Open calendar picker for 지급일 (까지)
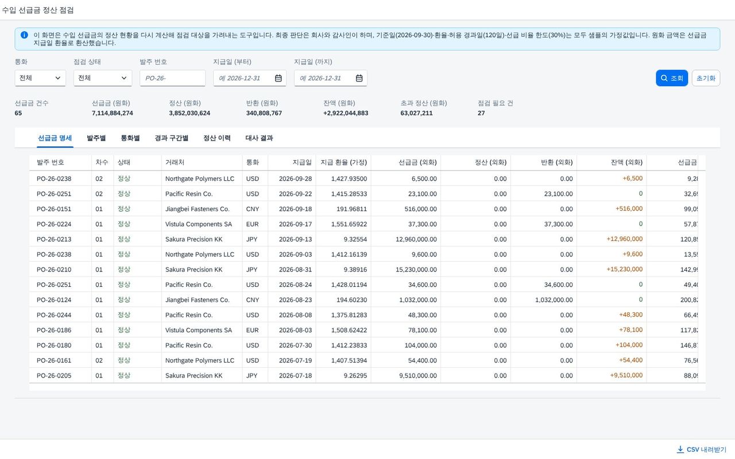 [359, 78]
